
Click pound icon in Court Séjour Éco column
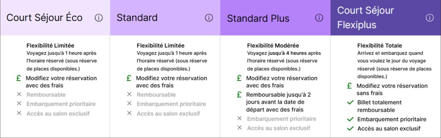pos(19,78)
